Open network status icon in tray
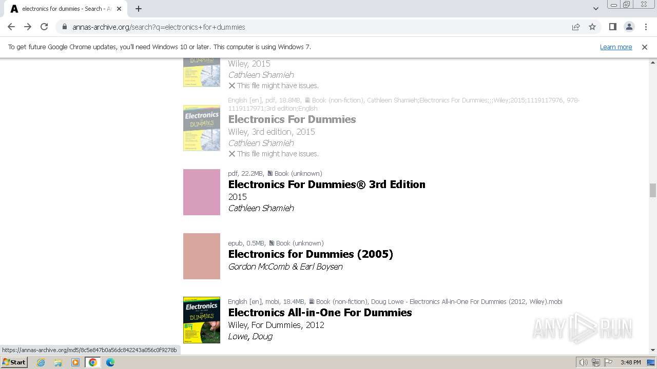Image resolution: width=657 pixels, height=369 pixels. 596,362
